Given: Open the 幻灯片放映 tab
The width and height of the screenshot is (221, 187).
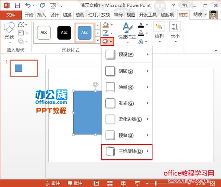Looking at the screenshot, I should point(99,15).
